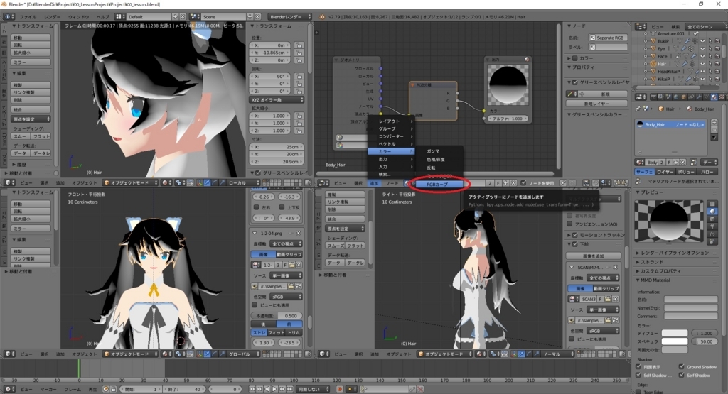
Task: Add a new scene next to Scene field
Action: [x=250, y=17]
